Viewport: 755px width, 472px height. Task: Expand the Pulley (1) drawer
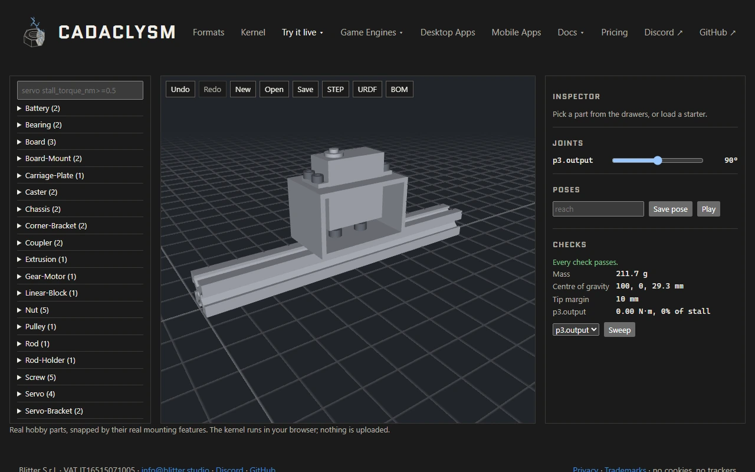80,327
